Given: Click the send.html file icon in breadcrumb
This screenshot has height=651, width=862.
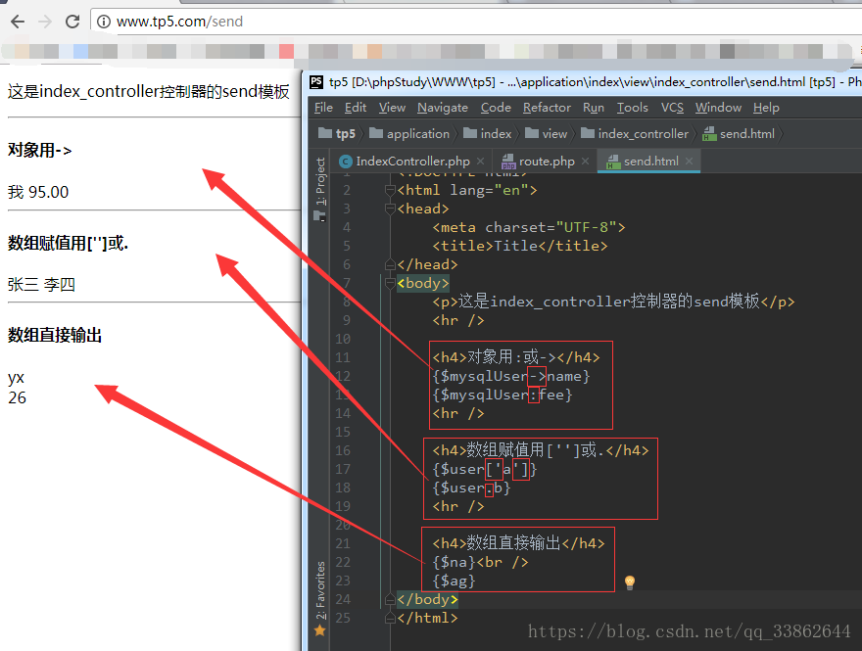Looking at the screenshot, I should pos(710,133).
